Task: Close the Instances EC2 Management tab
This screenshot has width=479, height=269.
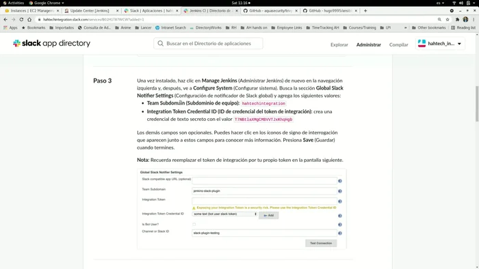Action: pos(57,11)
